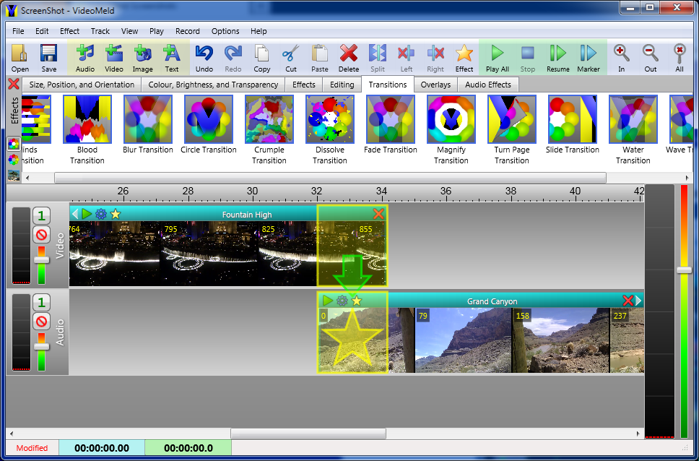
Task: Zoom Out on the timeline
Action: tap(651, 58)
